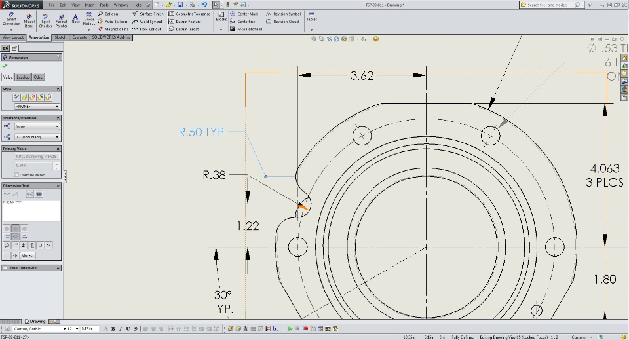Open the Tools menu

pos(104,5)
